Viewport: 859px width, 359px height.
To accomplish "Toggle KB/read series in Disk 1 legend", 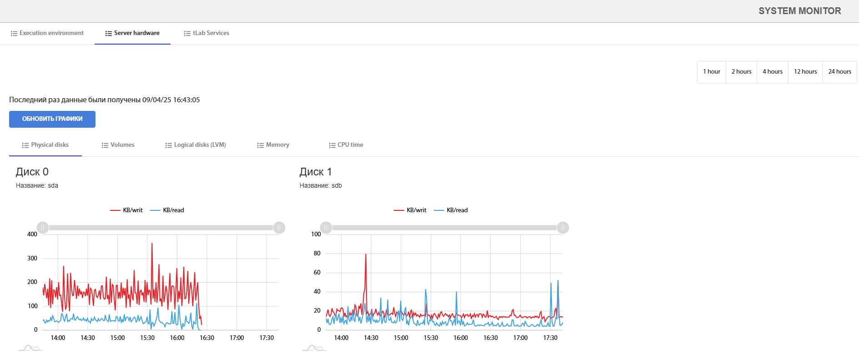I will (451, 210).
